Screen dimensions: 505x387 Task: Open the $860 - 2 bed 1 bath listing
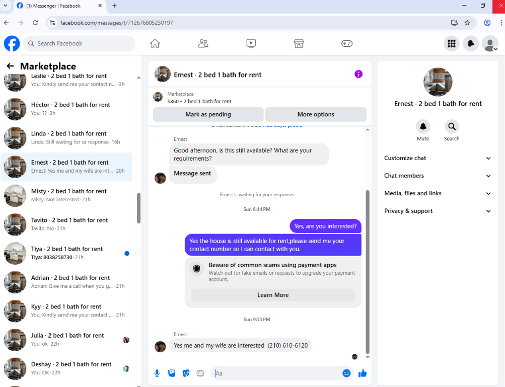click(x=199, y=101)
